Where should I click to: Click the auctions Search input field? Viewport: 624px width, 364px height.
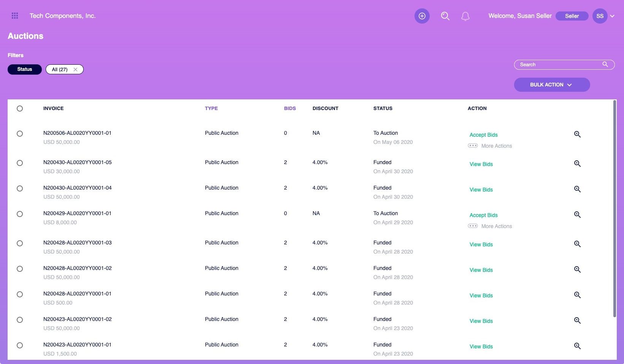tap(559, 65)
